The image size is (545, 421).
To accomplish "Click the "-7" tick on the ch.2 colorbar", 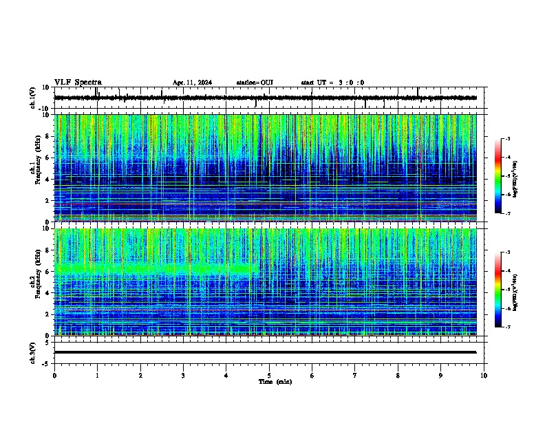I will coord(508,327).
